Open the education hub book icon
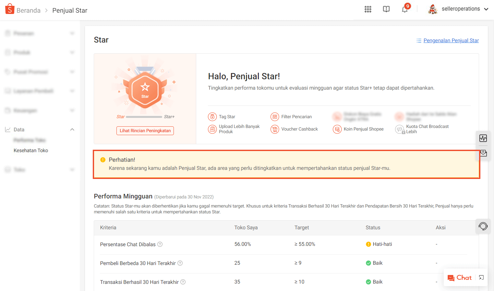This screenshot has height=291, width=494. pyautogui.click(x=386, y=9)
